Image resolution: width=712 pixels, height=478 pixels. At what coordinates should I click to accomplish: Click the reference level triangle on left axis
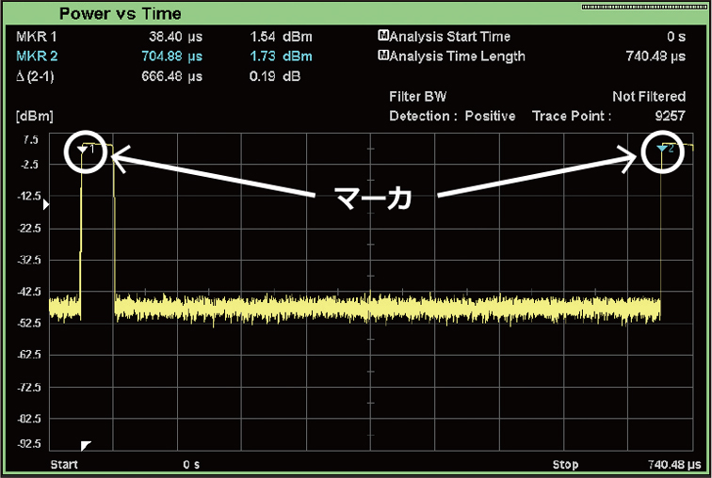46,205
